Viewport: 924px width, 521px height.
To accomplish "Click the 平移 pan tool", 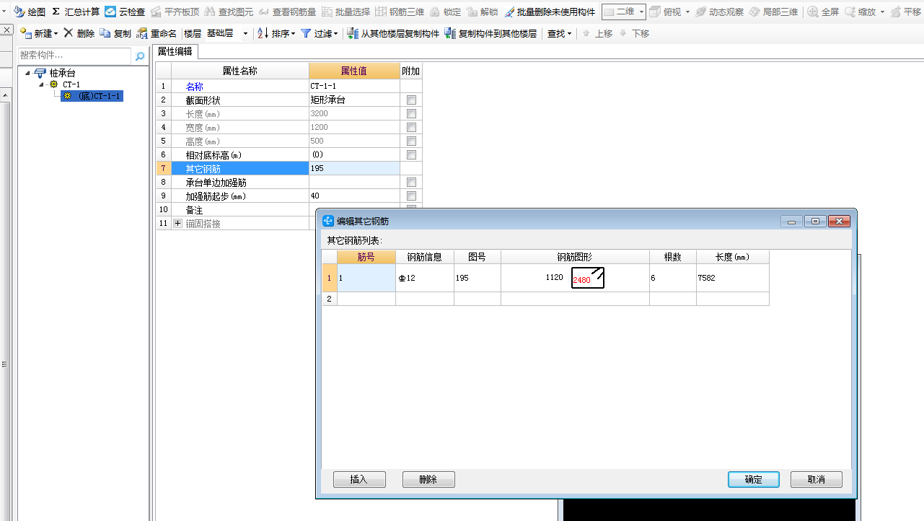I will point(906,12).
